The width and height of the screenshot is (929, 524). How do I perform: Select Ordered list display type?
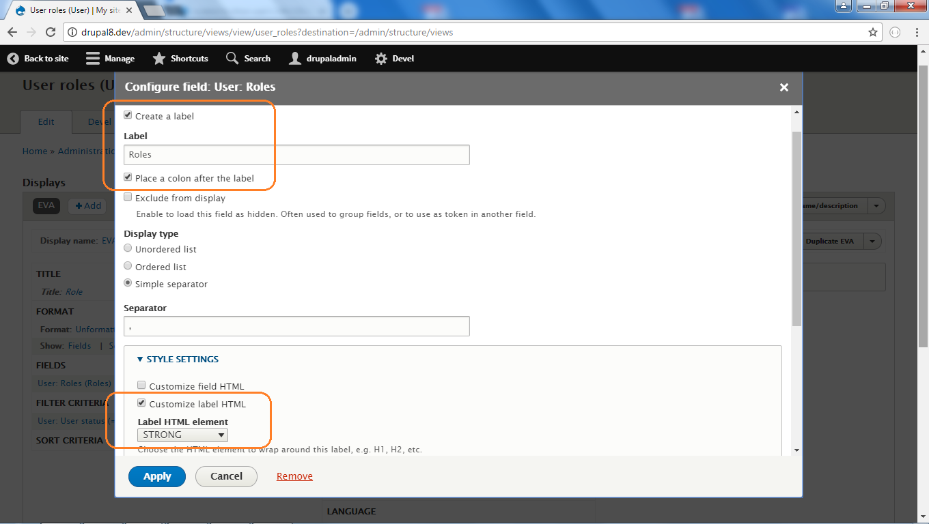[x=128, y=266]
